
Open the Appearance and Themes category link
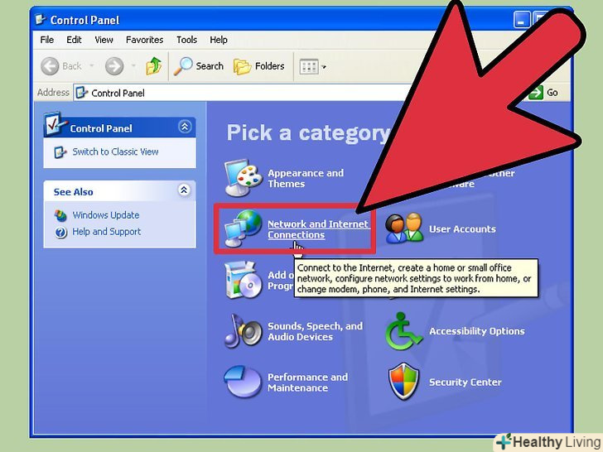click(x=306, y=178)
